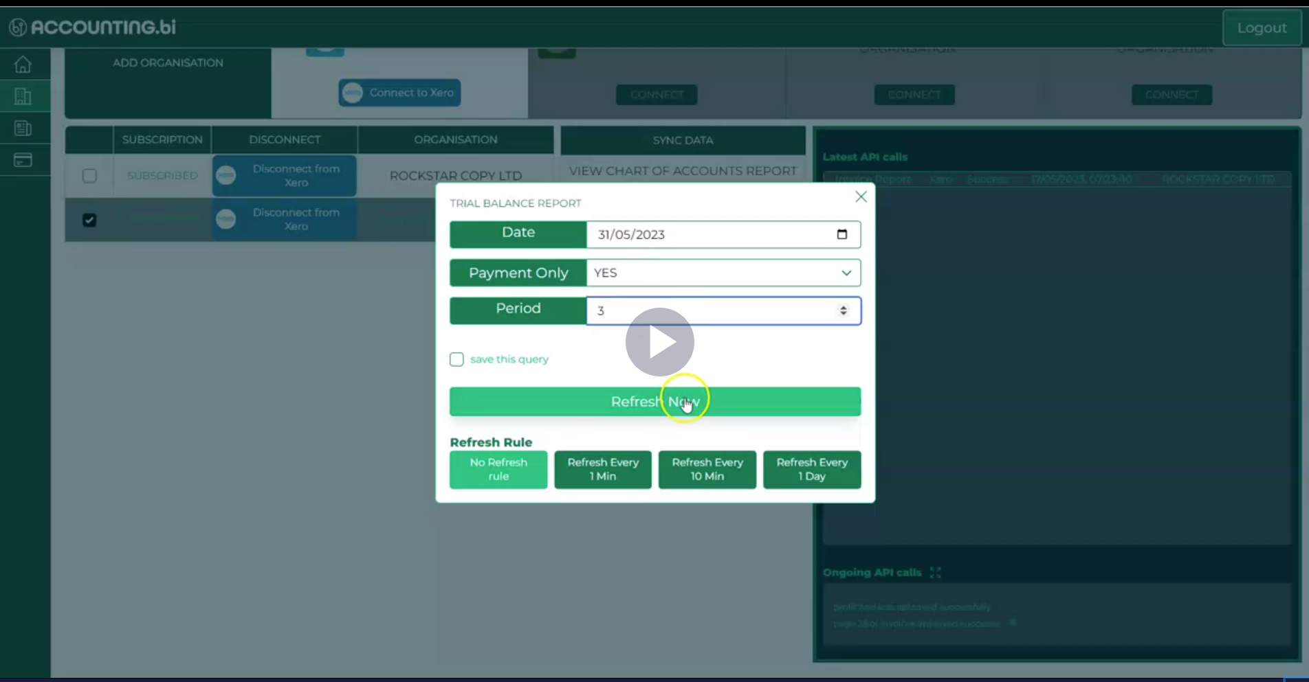Open the reports newspaper sidebar icon

23,128
